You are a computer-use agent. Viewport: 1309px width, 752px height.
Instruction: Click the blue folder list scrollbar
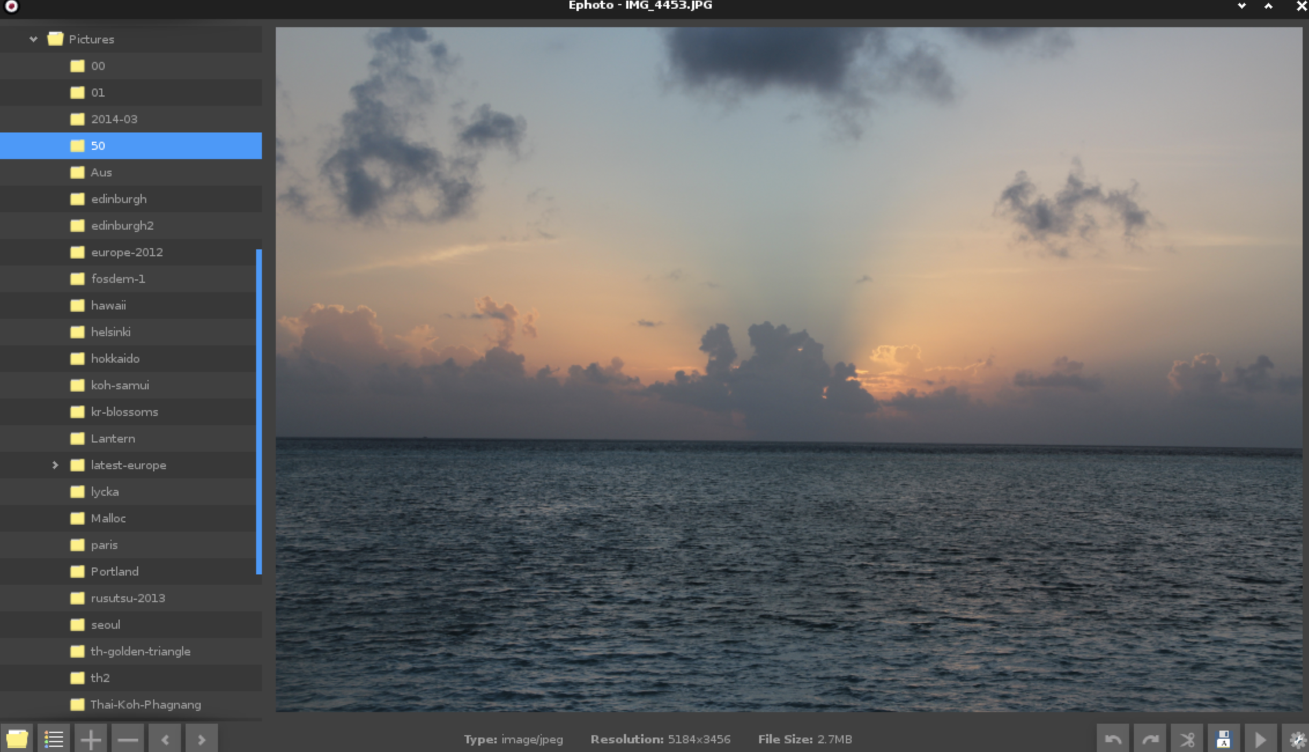(x=258, y=411)
